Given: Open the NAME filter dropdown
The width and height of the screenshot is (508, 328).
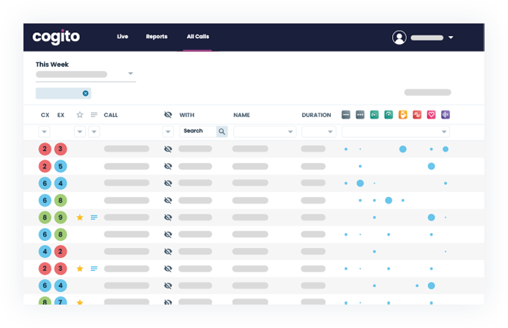Looking at the screenshot, I should pos(265,132).
